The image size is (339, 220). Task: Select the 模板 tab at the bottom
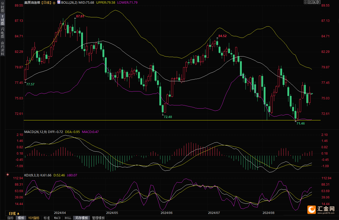tap(21, 218)
